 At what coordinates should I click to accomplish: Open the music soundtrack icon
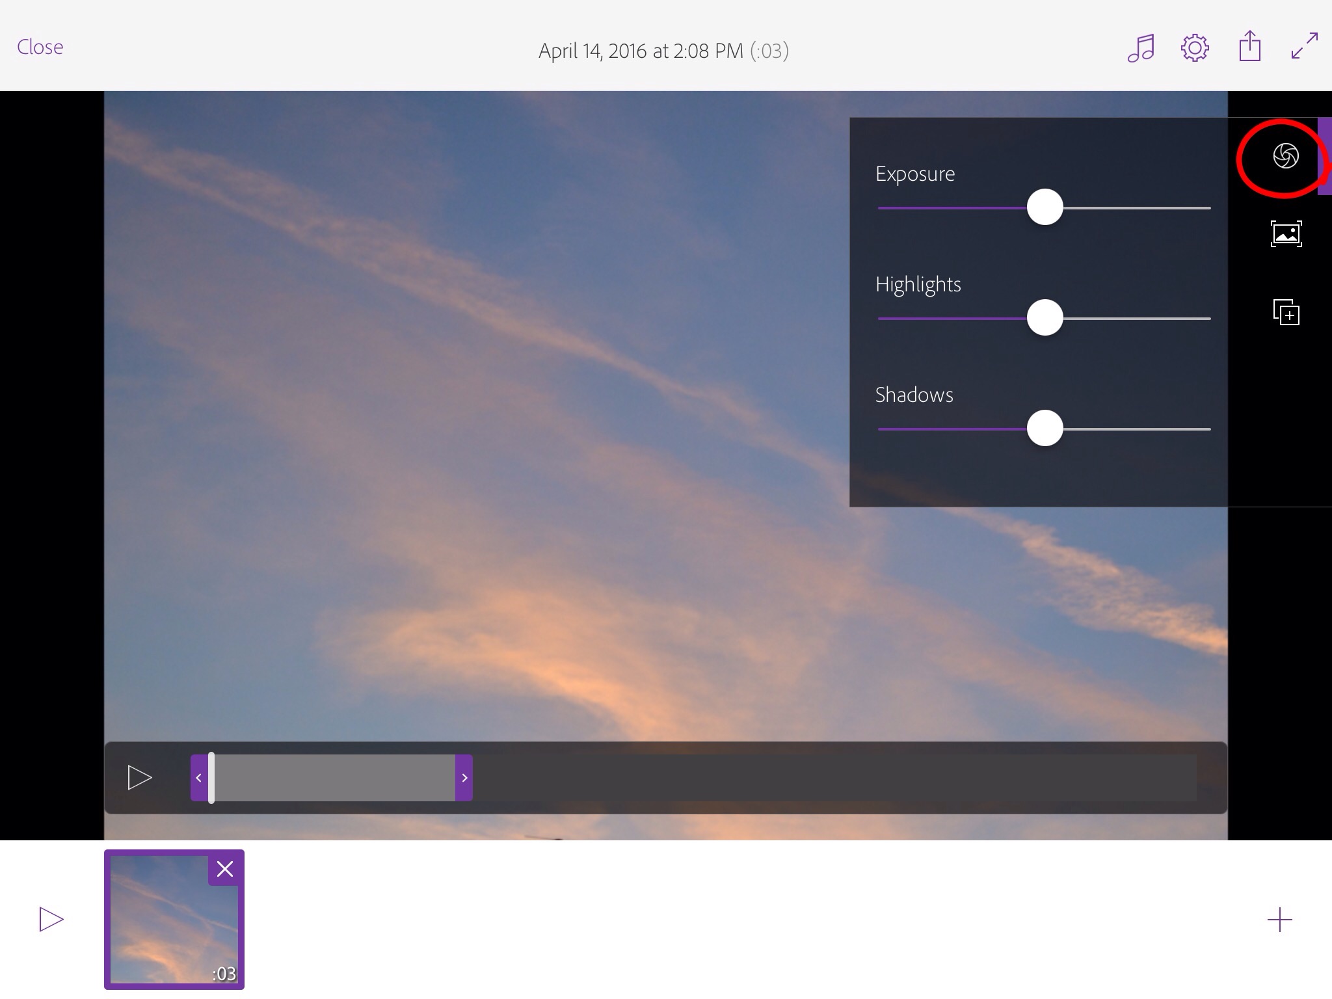click(1141, 48)
